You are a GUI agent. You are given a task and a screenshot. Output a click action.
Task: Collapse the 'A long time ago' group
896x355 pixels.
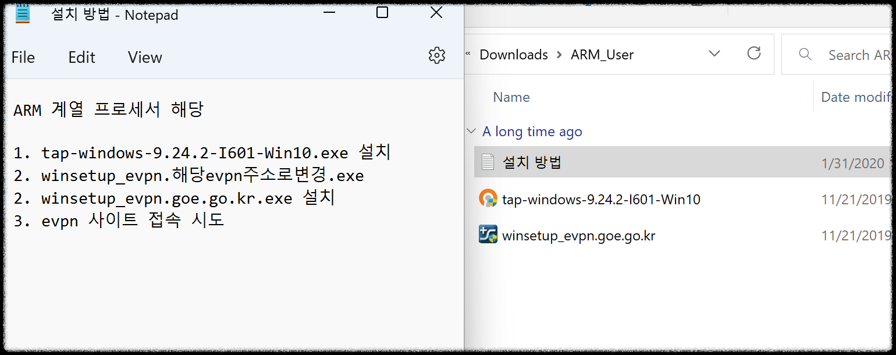(x=472, y=132)
